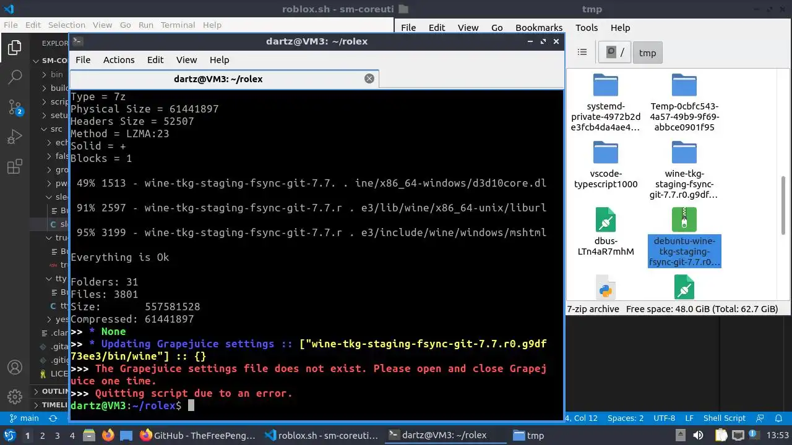The width and height of the screenshot is (792, 445).
Task: Open terminal View menu
Action: [186, 60]
